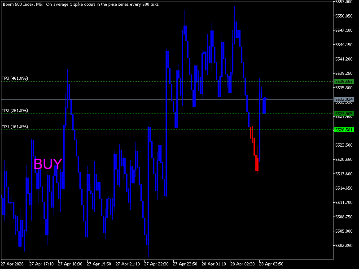The height and width of the screenshot is (269, 359).
Task: Click the Boom 500 Index chart title
Action: pyautogui.click(x=81, y=4)
